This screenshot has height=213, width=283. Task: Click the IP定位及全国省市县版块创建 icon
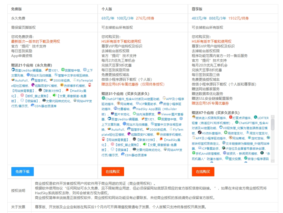224,148
